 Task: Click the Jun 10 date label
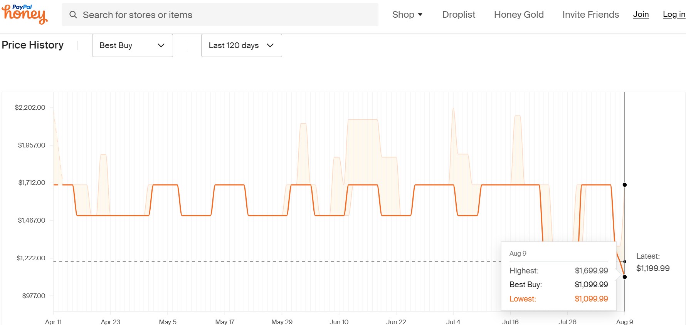point(339,322)
